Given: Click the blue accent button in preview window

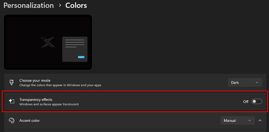Looking at the screenshot, I should pos(81,57).
